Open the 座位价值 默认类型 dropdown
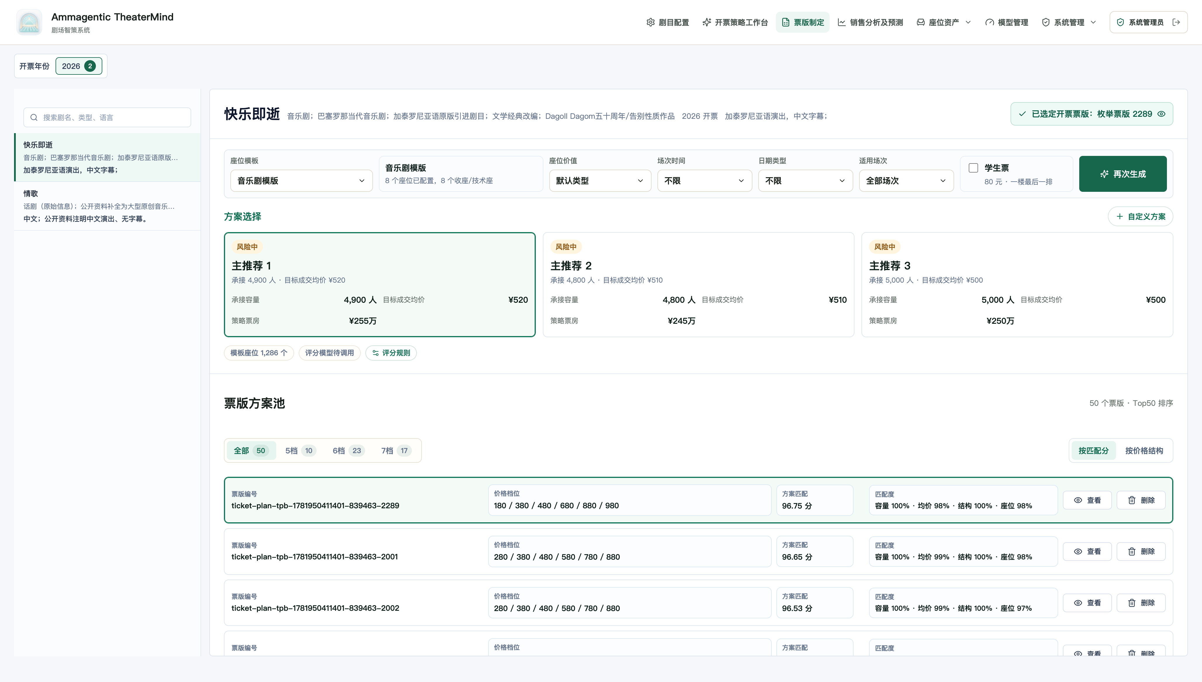This screenshot has height=682, width=1202. [600, 181]
